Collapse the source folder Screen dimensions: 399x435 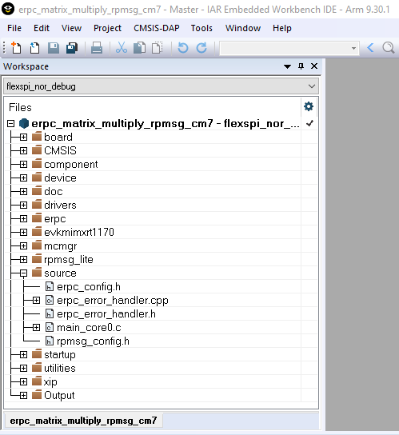click(23, 273)
